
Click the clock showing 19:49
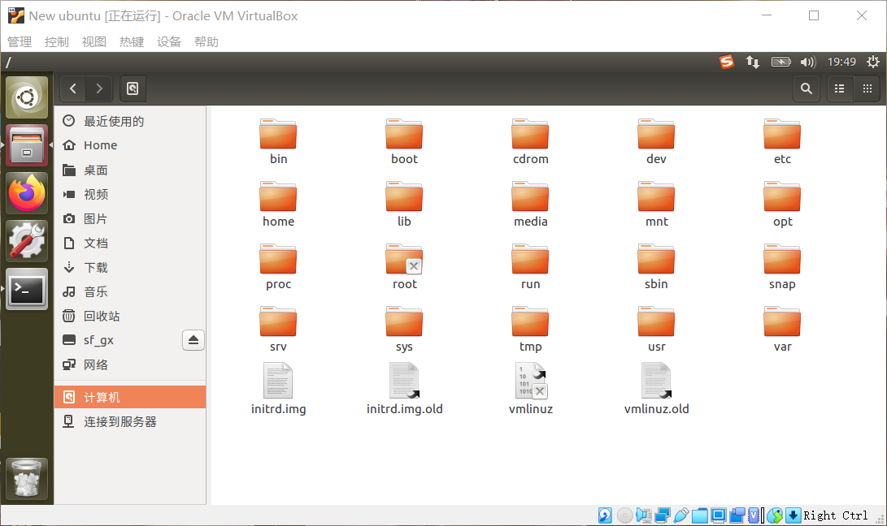tap(841, 62)
